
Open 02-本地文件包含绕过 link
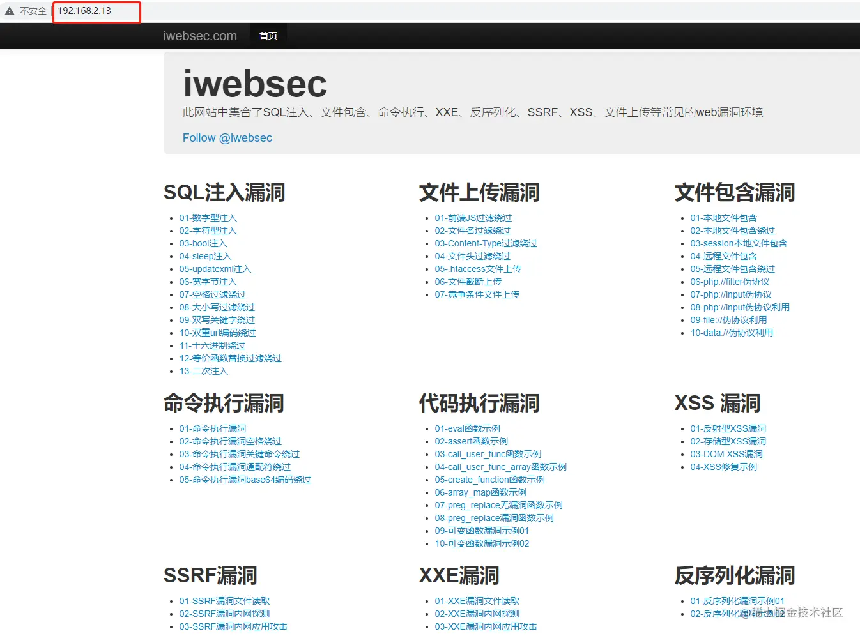(x=733, y=231)
